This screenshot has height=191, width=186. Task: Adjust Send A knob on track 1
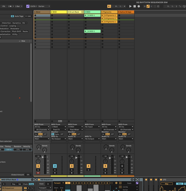pos(39,147)
